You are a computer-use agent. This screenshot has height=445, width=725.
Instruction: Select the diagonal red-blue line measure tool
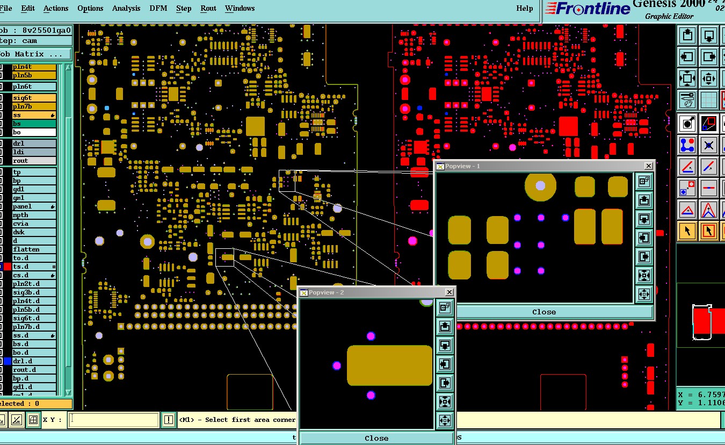[x=709, y=167]
